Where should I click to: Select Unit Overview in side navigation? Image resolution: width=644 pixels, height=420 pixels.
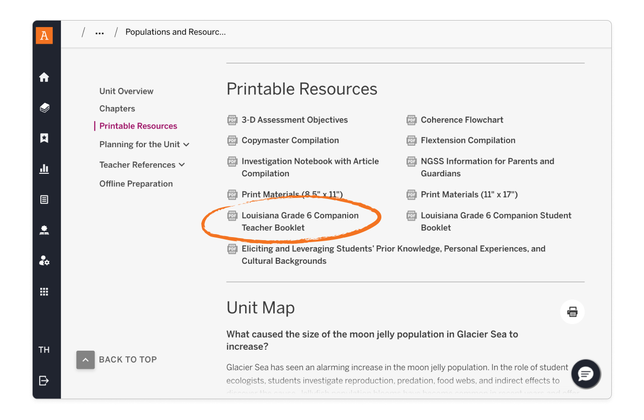point(126,91)
